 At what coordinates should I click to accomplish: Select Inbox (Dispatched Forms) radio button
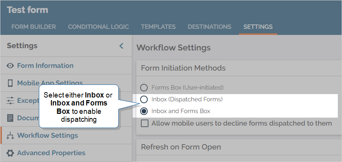tap(144, 99)
